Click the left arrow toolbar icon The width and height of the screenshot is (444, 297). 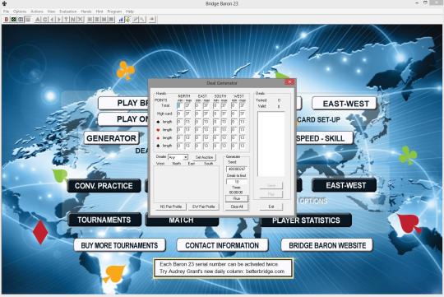click(52, 19)
